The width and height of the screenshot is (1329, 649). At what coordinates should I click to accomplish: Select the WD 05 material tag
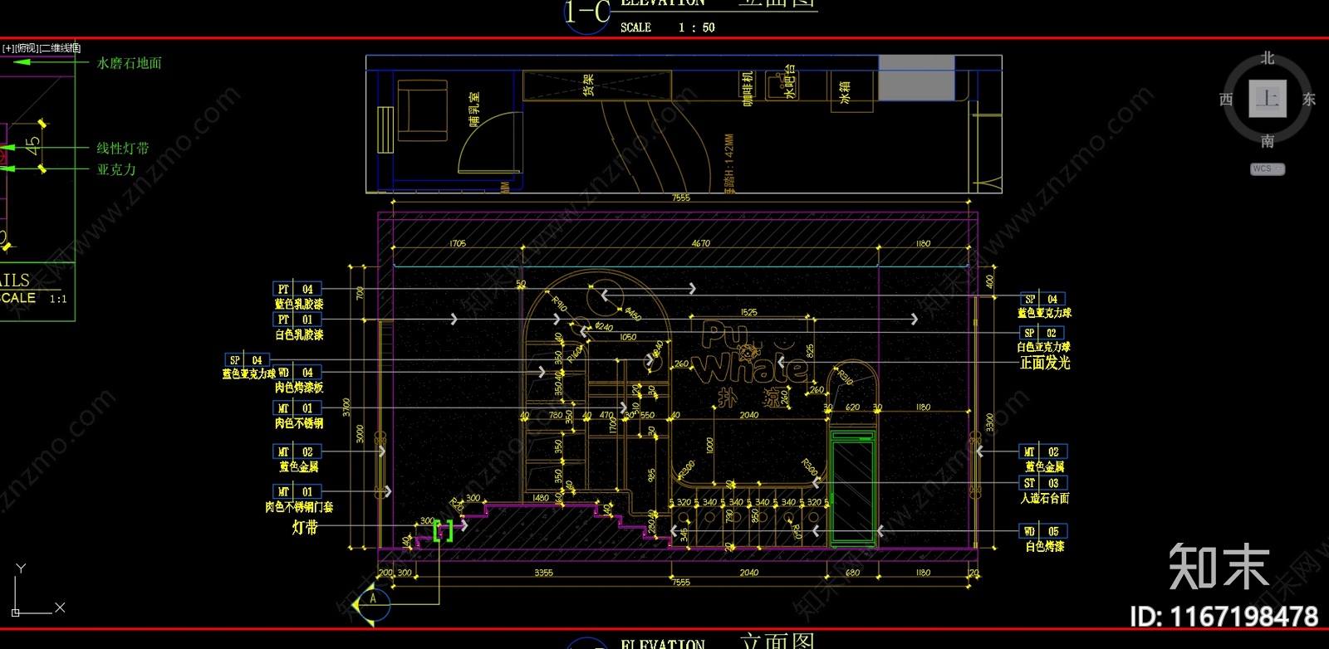coord(1042,531)
